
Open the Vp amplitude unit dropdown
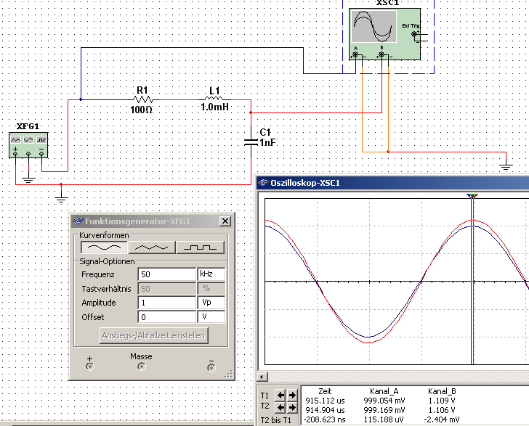(x=211, y=303)
